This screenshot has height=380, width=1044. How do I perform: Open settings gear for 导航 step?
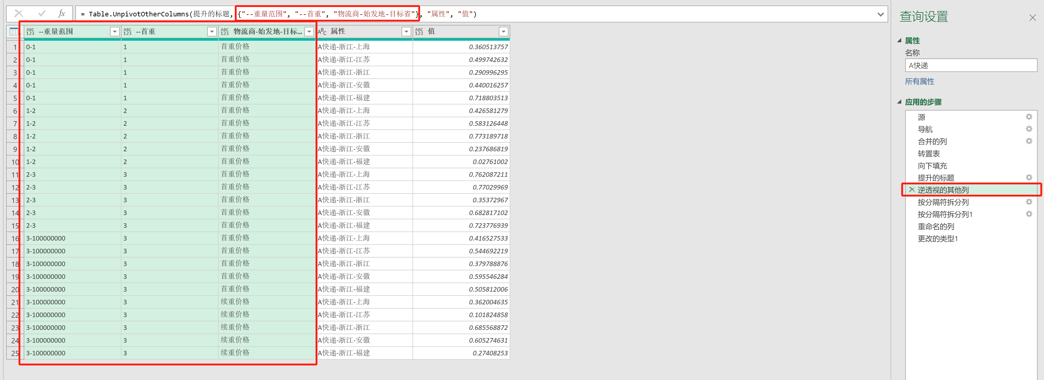[x=1029, y=129]
